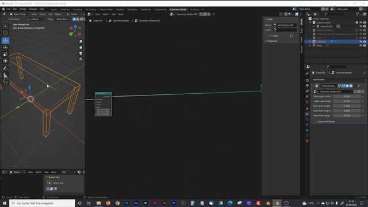The height and width of the screenshot is (207, 368).
Task: Activate the Move tool in viewport toolbar
Action: 5,40
